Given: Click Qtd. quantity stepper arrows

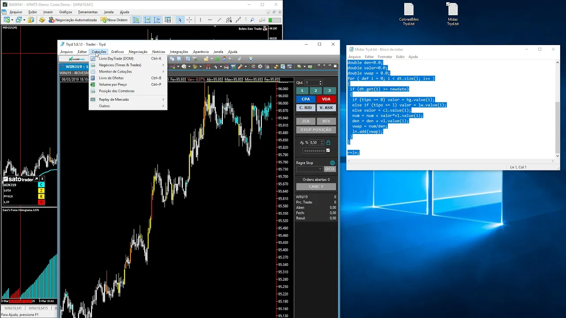Looking at the screenshot, I should [321, 83].
